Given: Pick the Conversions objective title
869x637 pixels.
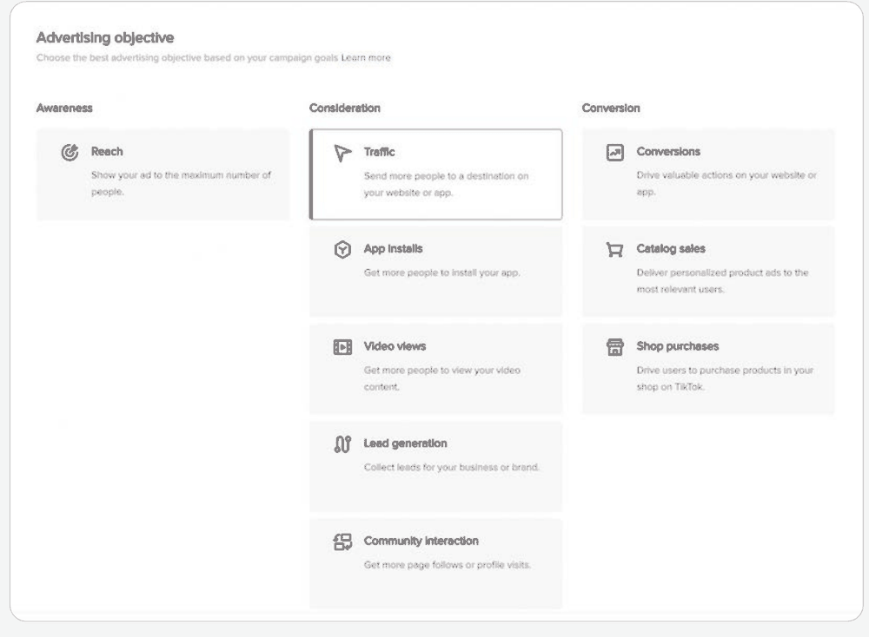Looking at the screenshot, I should 668,152.
